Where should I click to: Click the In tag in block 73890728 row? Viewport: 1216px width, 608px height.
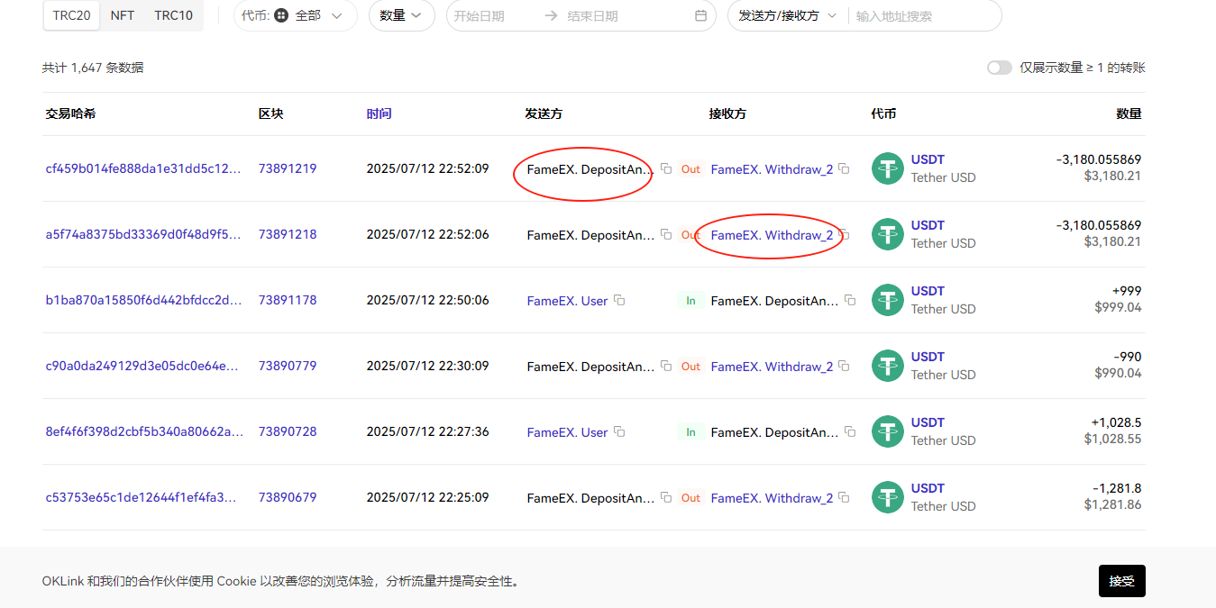(690, 432)
